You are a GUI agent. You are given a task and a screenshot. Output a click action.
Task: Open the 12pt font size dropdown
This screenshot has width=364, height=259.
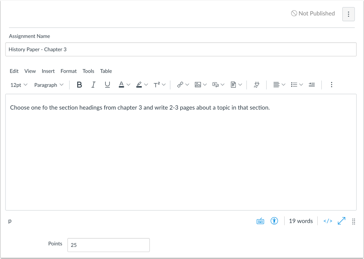(x=18, y=85)
